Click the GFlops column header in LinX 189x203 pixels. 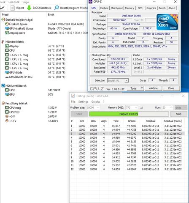pos(132,121)
